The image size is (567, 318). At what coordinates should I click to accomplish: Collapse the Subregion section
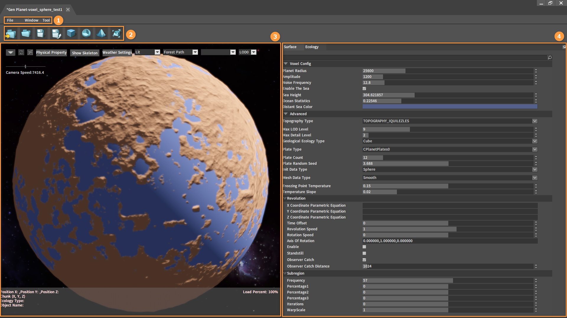[285, 273]
